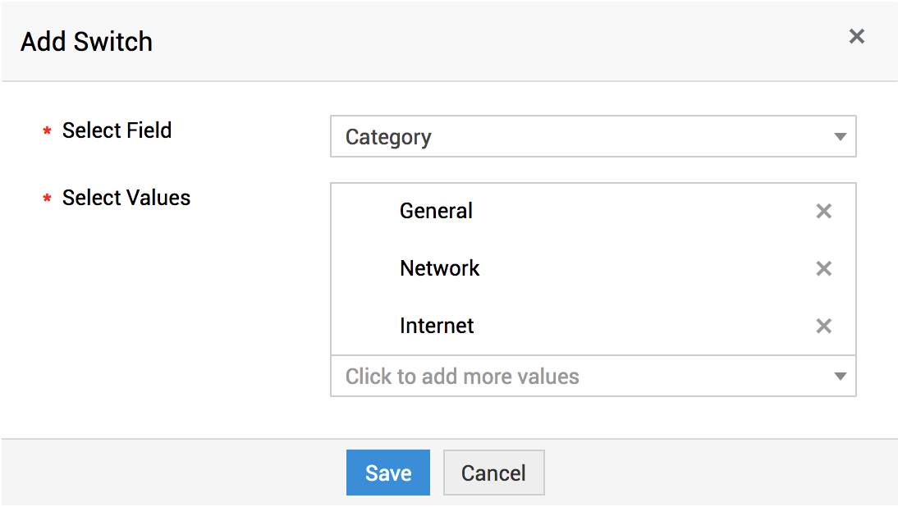The width and height of the screenshot is (898, 507).
Task: Close the Add Switch dialog
Action: click(x=856, y=36)
